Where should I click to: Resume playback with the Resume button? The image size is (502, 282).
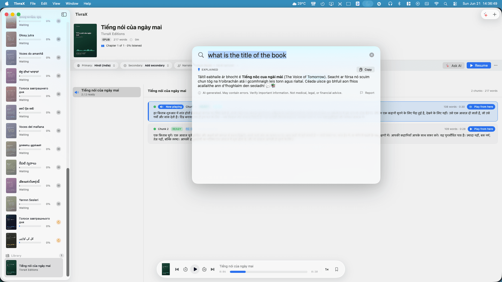[479, 66]
